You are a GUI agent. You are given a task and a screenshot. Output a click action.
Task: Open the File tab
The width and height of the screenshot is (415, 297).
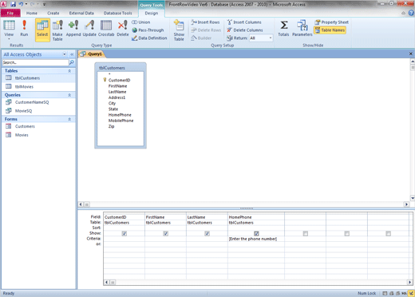tap(10, 13)
